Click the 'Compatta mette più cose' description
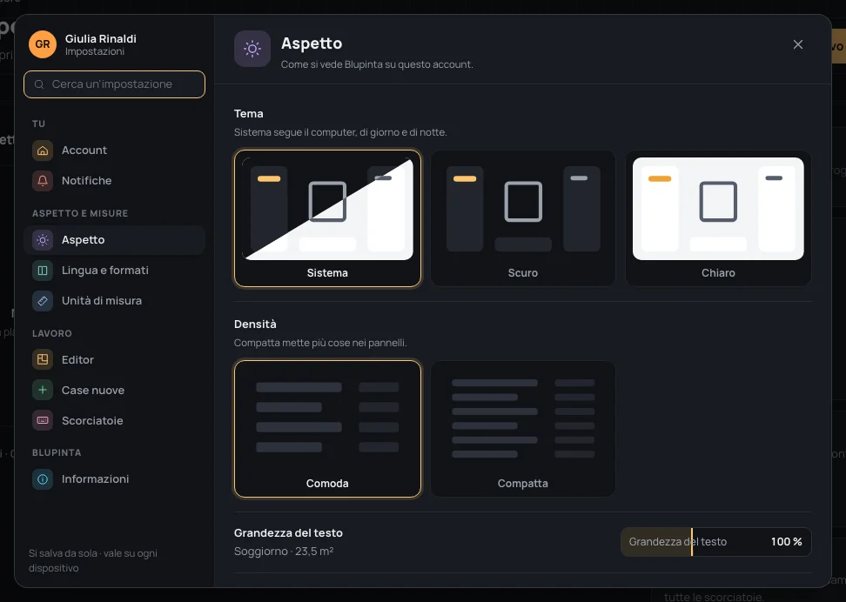Image resolution: width=846 pixels, height=602 pixels. 320,343
